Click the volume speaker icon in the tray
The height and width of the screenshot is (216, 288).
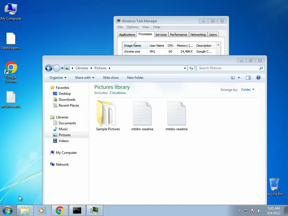pos(259,211)
